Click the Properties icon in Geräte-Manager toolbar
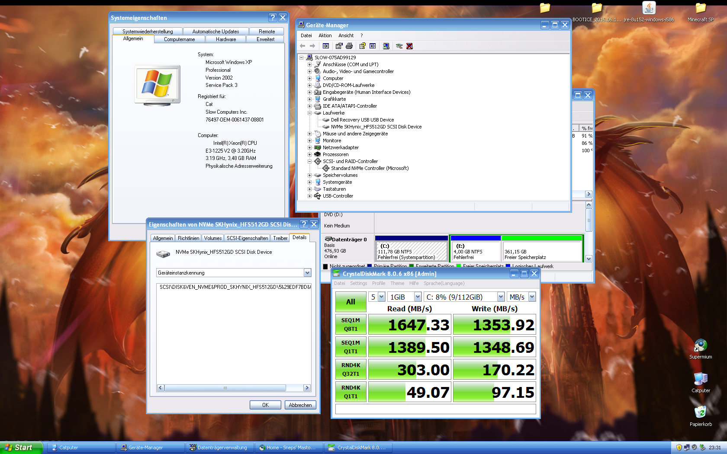 339,46
